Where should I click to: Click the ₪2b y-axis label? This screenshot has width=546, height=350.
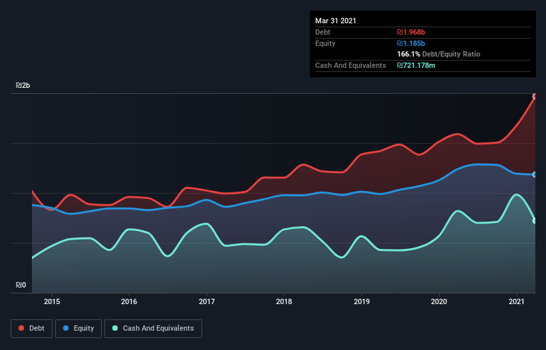click(x=23, y=85)
